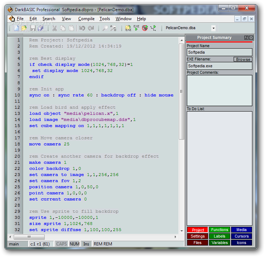Click the horizontal scroll-right arrow
The image size is (265, 257).
(176, 237)
